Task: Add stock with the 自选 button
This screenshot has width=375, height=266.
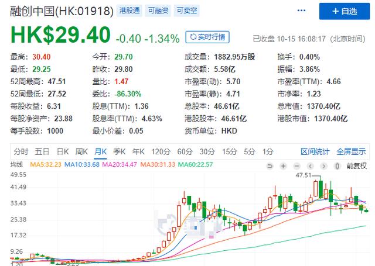Action: pyautogui.click(x=345, y=11)
